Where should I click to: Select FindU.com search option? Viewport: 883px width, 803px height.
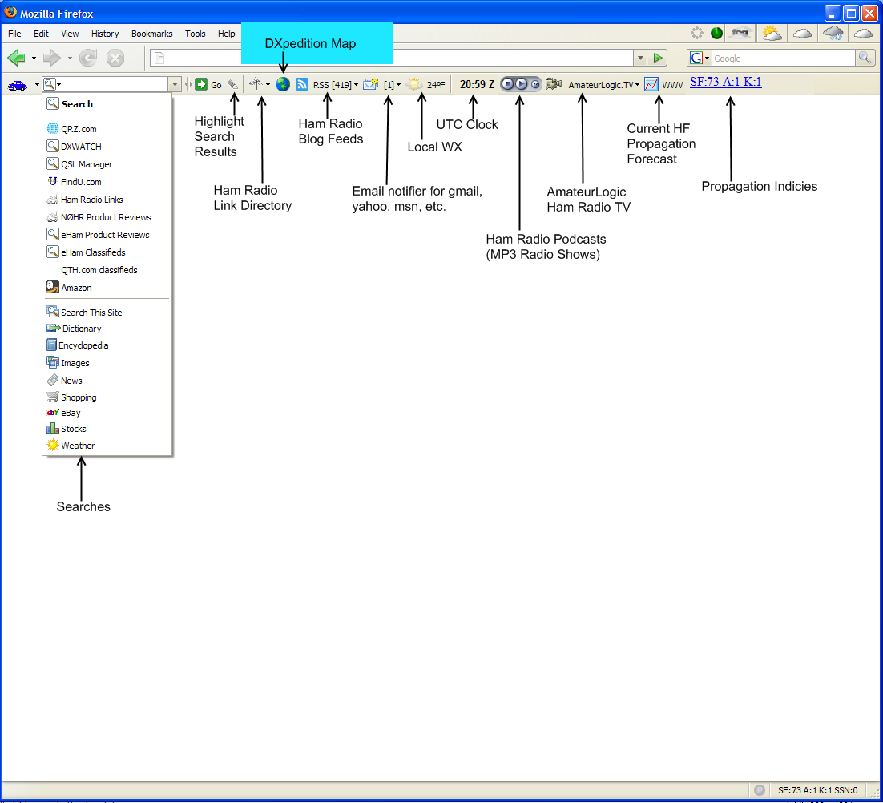click(x=107, y=182)
